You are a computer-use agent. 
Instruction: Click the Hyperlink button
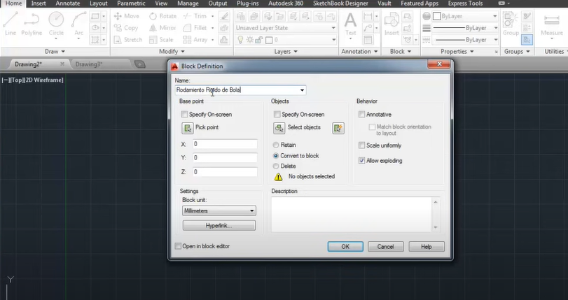coord(219,225)
